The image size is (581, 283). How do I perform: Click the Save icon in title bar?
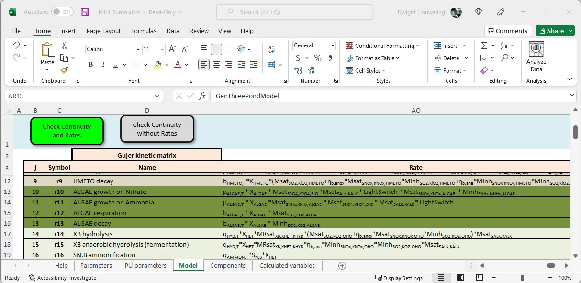point(85,12)
